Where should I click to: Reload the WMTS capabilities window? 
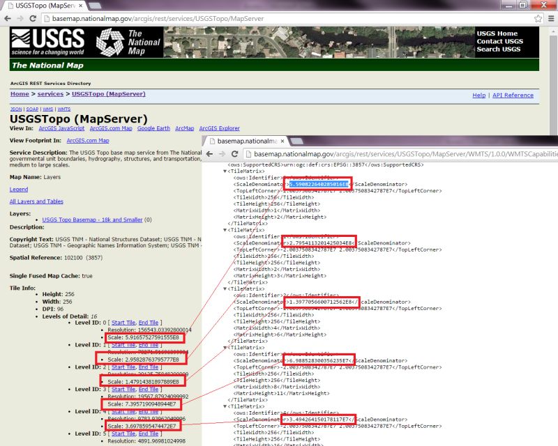(234, 154)
